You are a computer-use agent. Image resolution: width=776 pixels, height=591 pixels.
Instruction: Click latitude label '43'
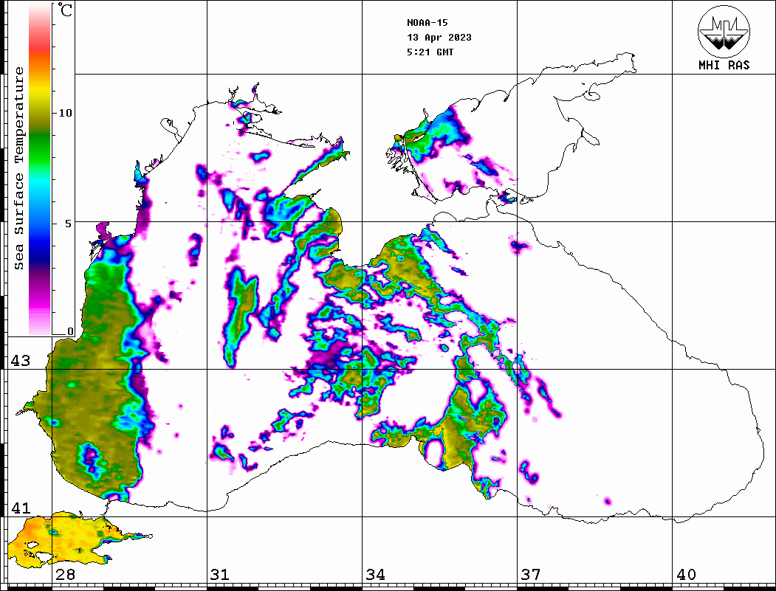point(21,361)
